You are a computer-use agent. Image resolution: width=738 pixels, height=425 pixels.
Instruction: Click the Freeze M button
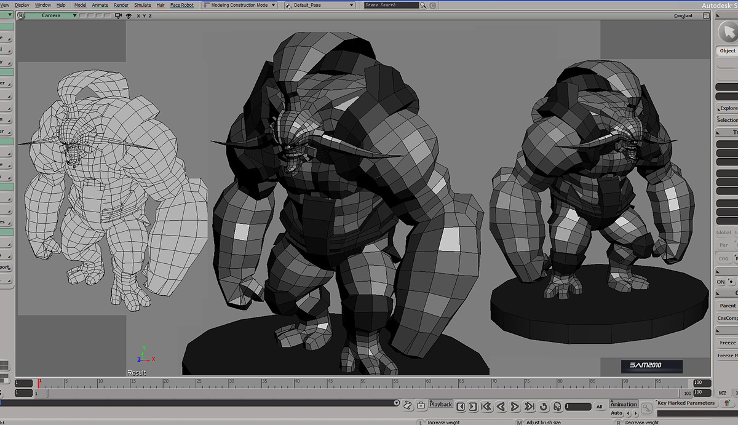coord(728,355)
